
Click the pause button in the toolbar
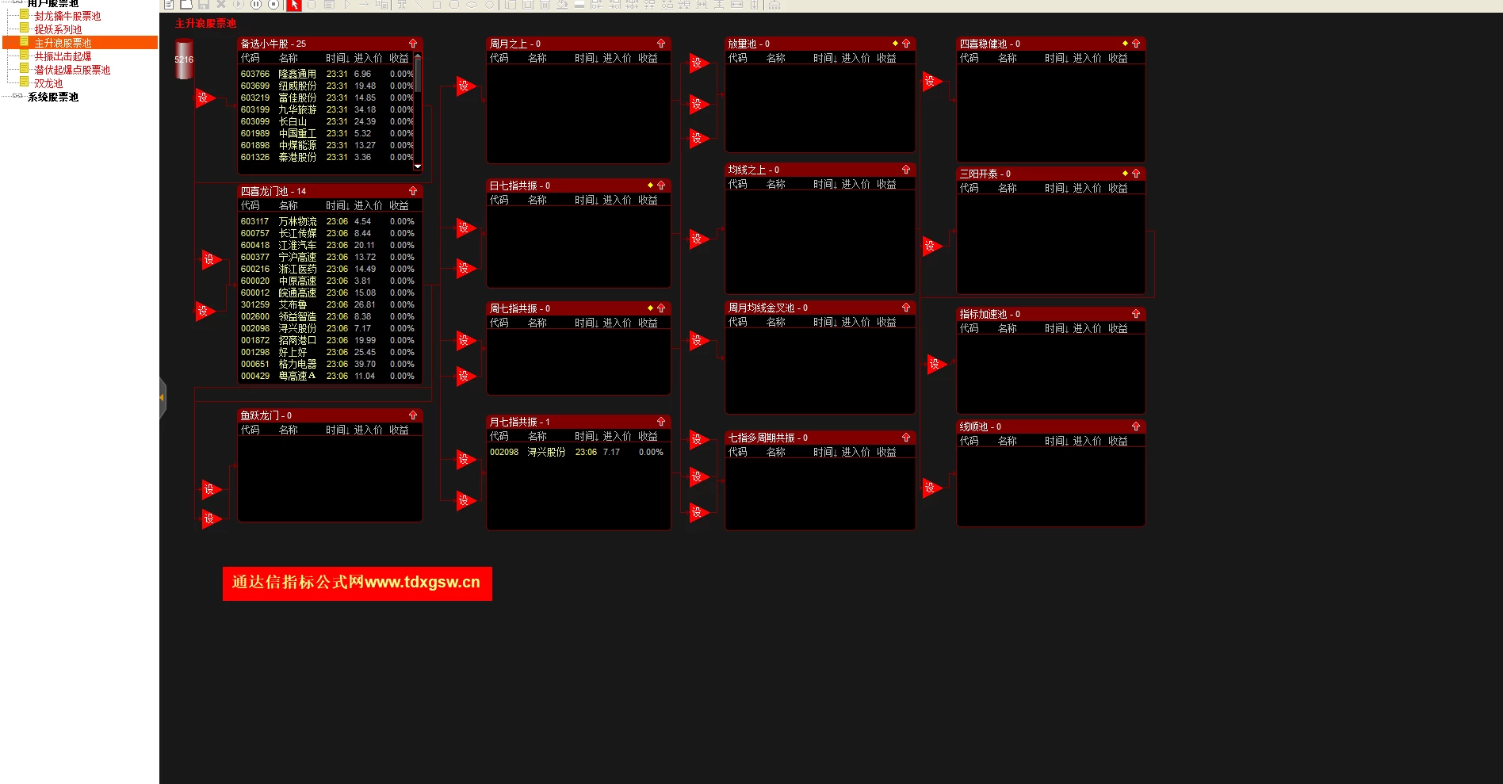[x=256, y=5]
